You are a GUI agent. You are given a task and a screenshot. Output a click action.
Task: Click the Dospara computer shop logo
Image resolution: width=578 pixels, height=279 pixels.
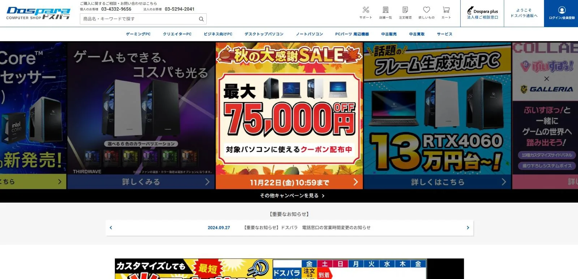[38, 13]
